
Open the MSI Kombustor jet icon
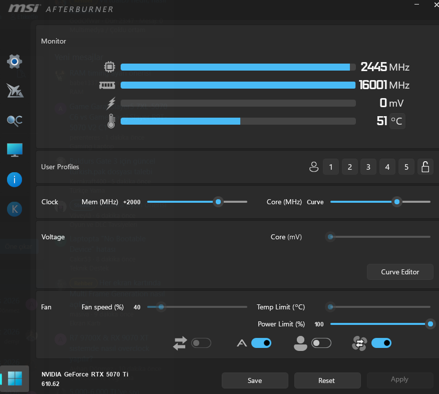coord(15,91)
